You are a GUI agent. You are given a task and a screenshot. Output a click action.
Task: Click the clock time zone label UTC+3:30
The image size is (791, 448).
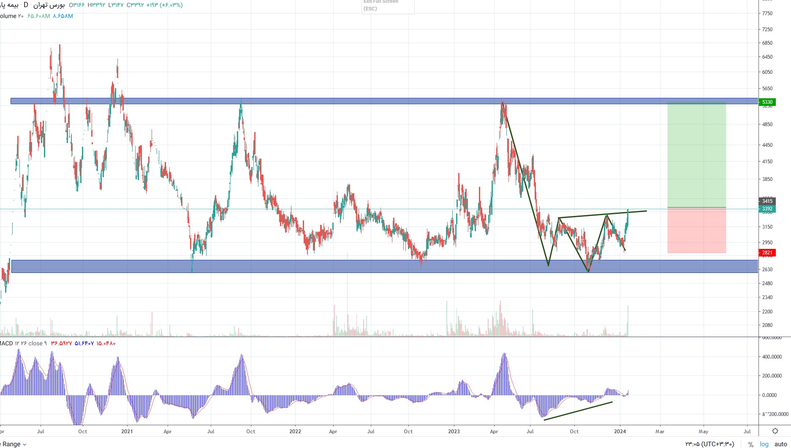click(709, 444)
